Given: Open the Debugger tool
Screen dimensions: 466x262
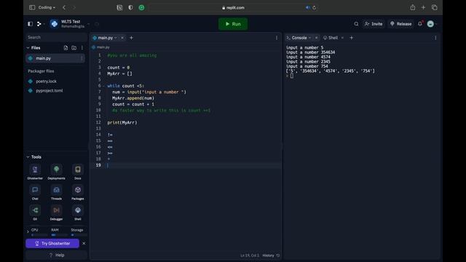Looking at the screenshot, I should pos(56,213).
